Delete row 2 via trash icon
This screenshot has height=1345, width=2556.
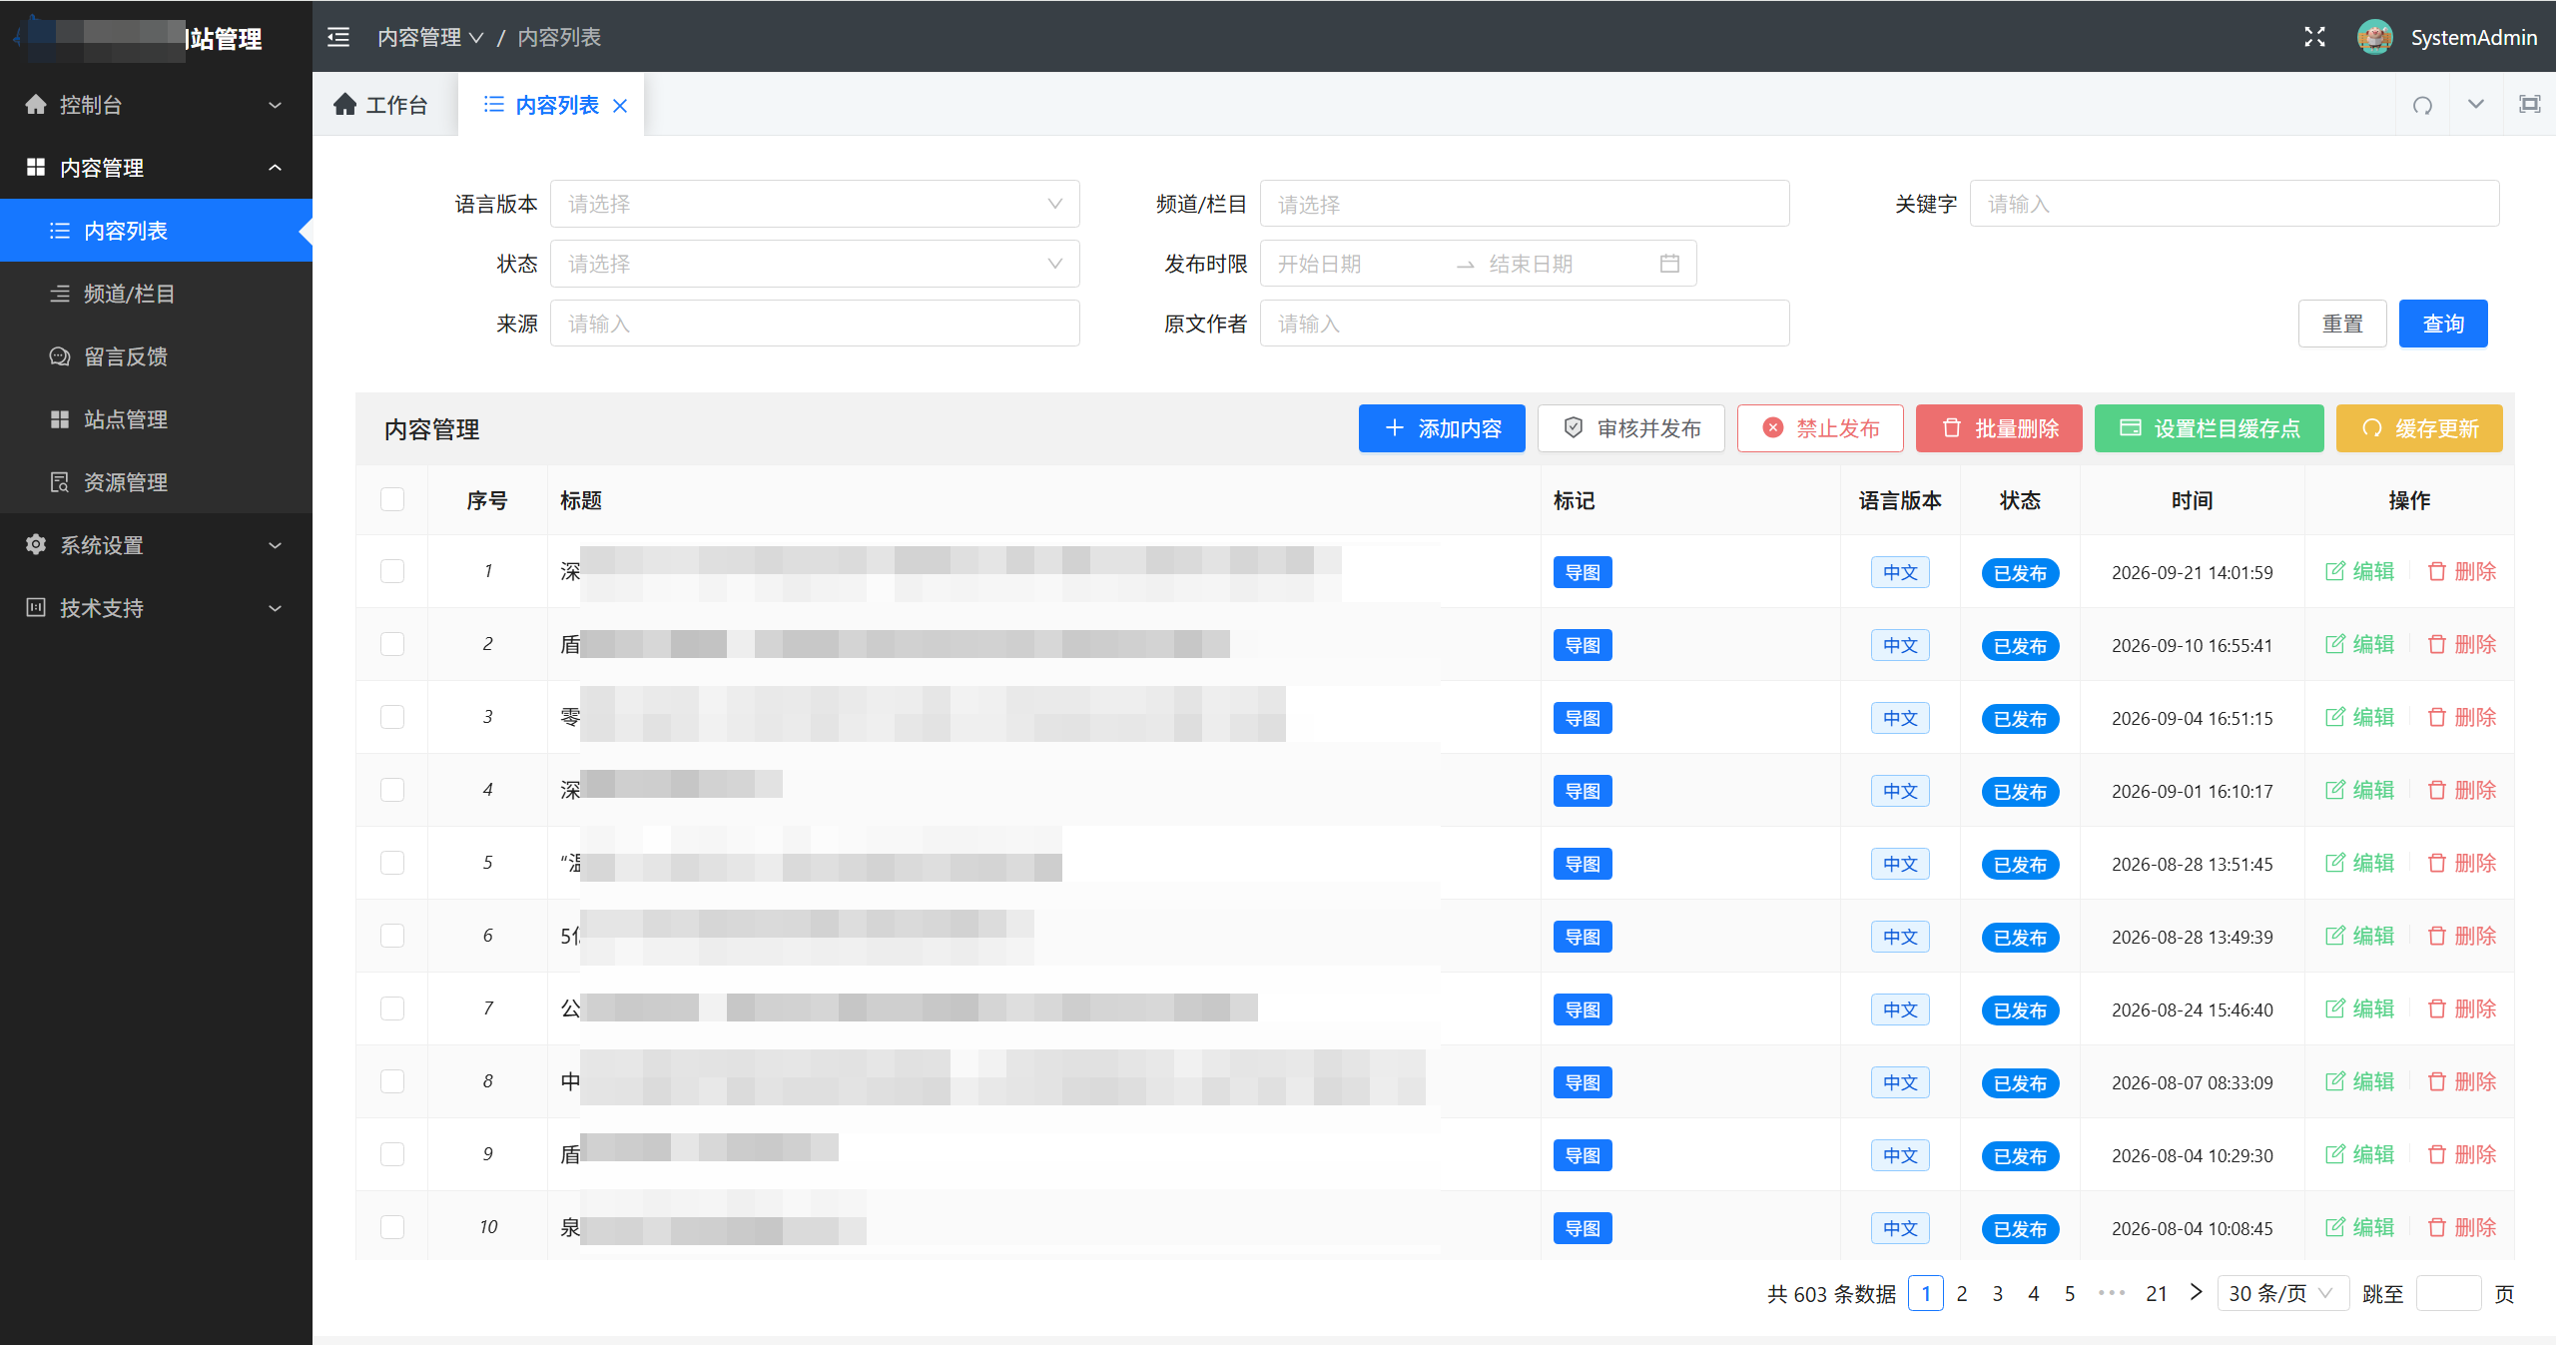click(2436, 644)
